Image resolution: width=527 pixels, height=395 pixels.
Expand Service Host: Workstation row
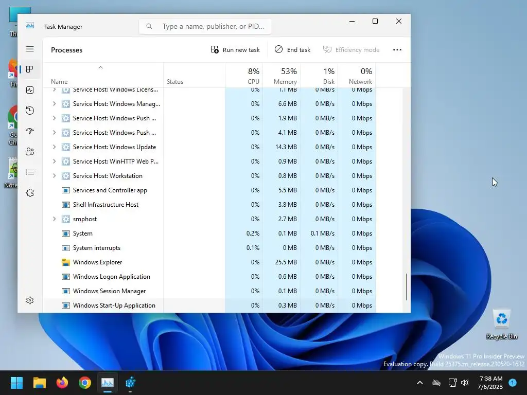coord(54,176)
